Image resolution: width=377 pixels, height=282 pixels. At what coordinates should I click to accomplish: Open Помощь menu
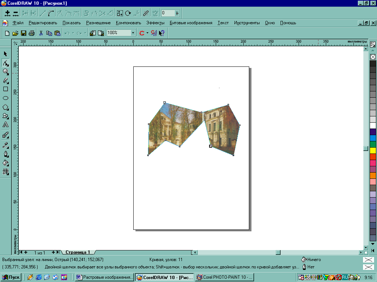[288, 23]
